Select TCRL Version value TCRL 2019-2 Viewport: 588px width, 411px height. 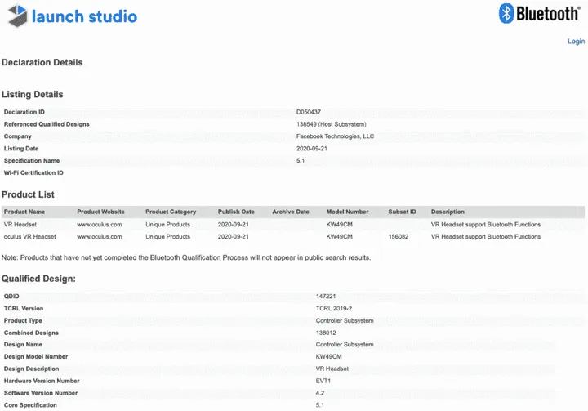(x=334, y=309)
